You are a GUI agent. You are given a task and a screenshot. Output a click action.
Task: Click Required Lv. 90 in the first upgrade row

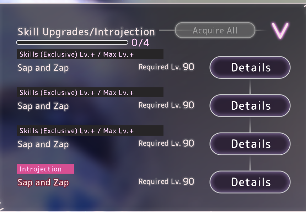point(166,67)
